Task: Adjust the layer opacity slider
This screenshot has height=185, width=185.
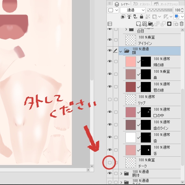Action: pyautogui.click(x=160, y=10)
